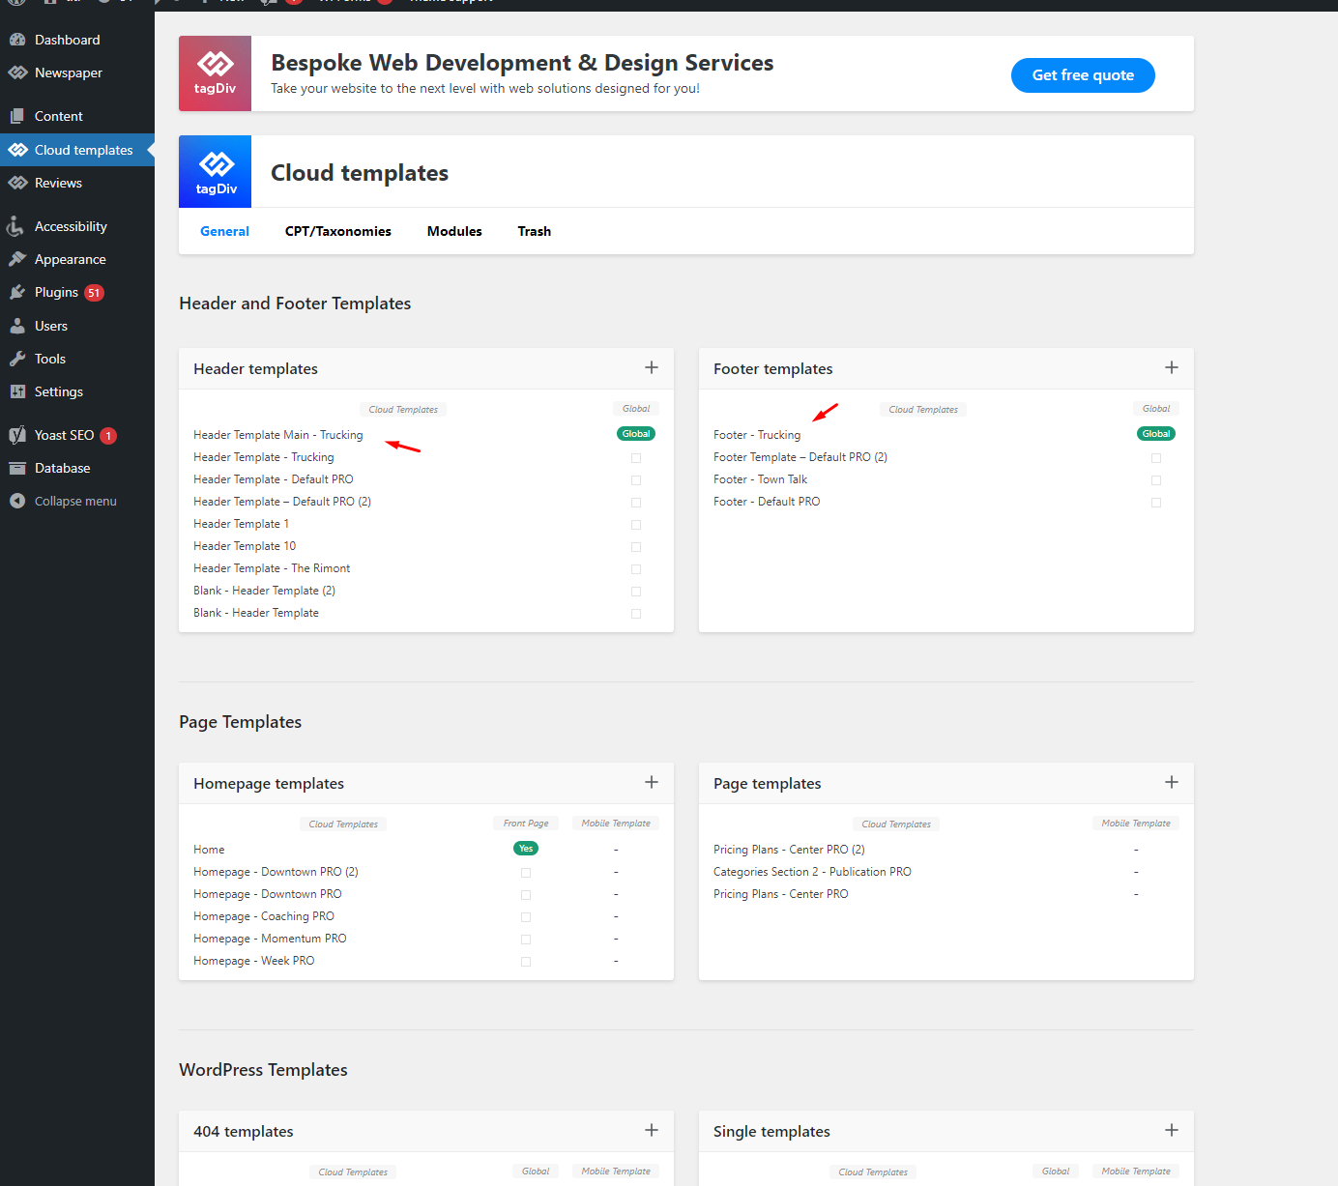This screenshot has height=1186, width=1338.
Task: Click the Cloud templates sidebar icon
Action: (x=17, y=150)
